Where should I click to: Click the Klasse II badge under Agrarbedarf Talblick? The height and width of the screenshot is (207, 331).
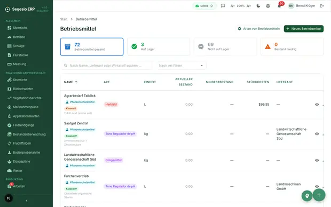pos(70,108)
